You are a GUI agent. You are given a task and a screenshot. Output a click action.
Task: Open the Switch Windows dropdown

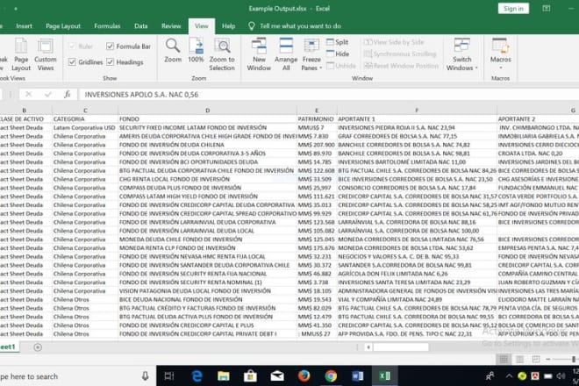461,54
